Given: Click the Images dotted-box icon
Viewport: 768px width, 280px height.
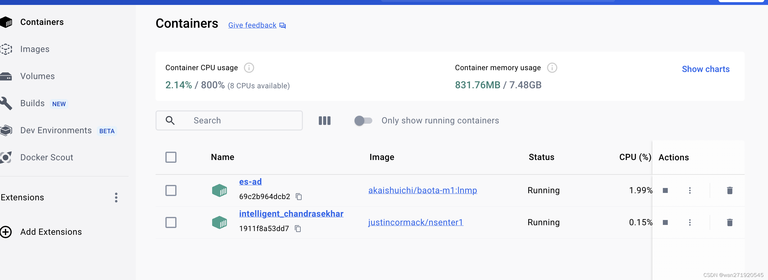Looking at the screenshot, I should (6, 49).
